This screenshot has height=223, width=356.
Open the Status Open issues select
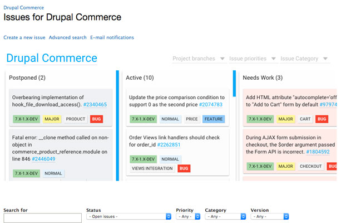128,216
